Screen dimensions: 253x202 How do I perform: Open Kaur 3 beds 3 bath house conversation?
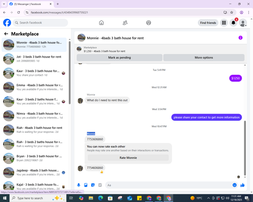(x=34, y=73)
